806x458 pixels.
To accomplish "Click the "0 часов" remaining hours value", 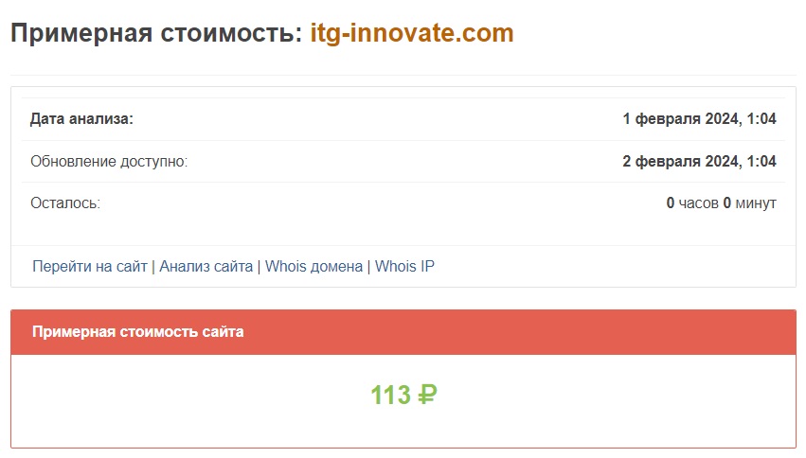I will click(691, 203).
